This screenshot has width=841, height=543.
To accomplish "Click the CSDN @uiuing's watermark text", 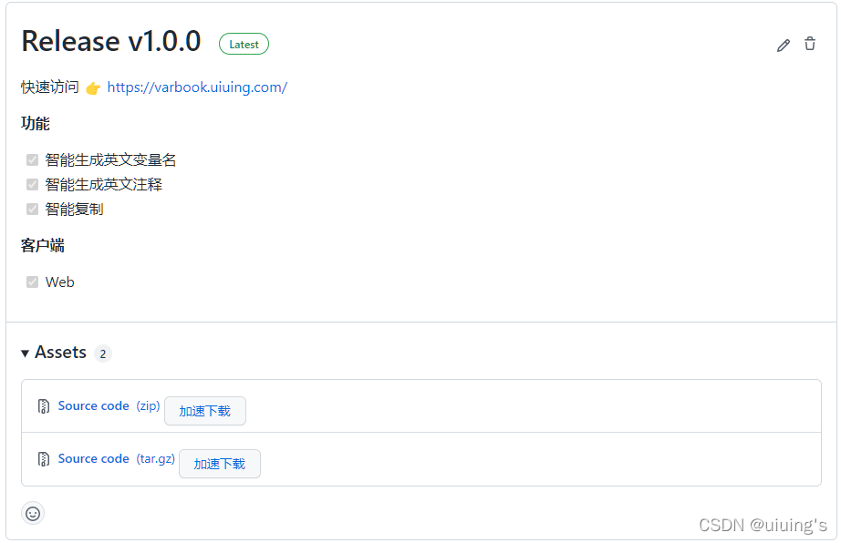I will pyautogui.click(x=763, y=524).
